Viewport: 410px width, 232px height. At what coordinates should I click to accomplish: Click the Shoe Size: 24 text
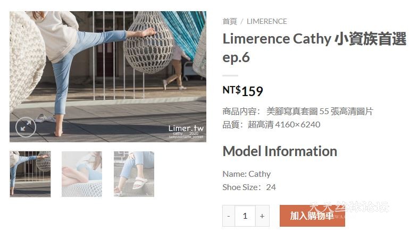249,187
